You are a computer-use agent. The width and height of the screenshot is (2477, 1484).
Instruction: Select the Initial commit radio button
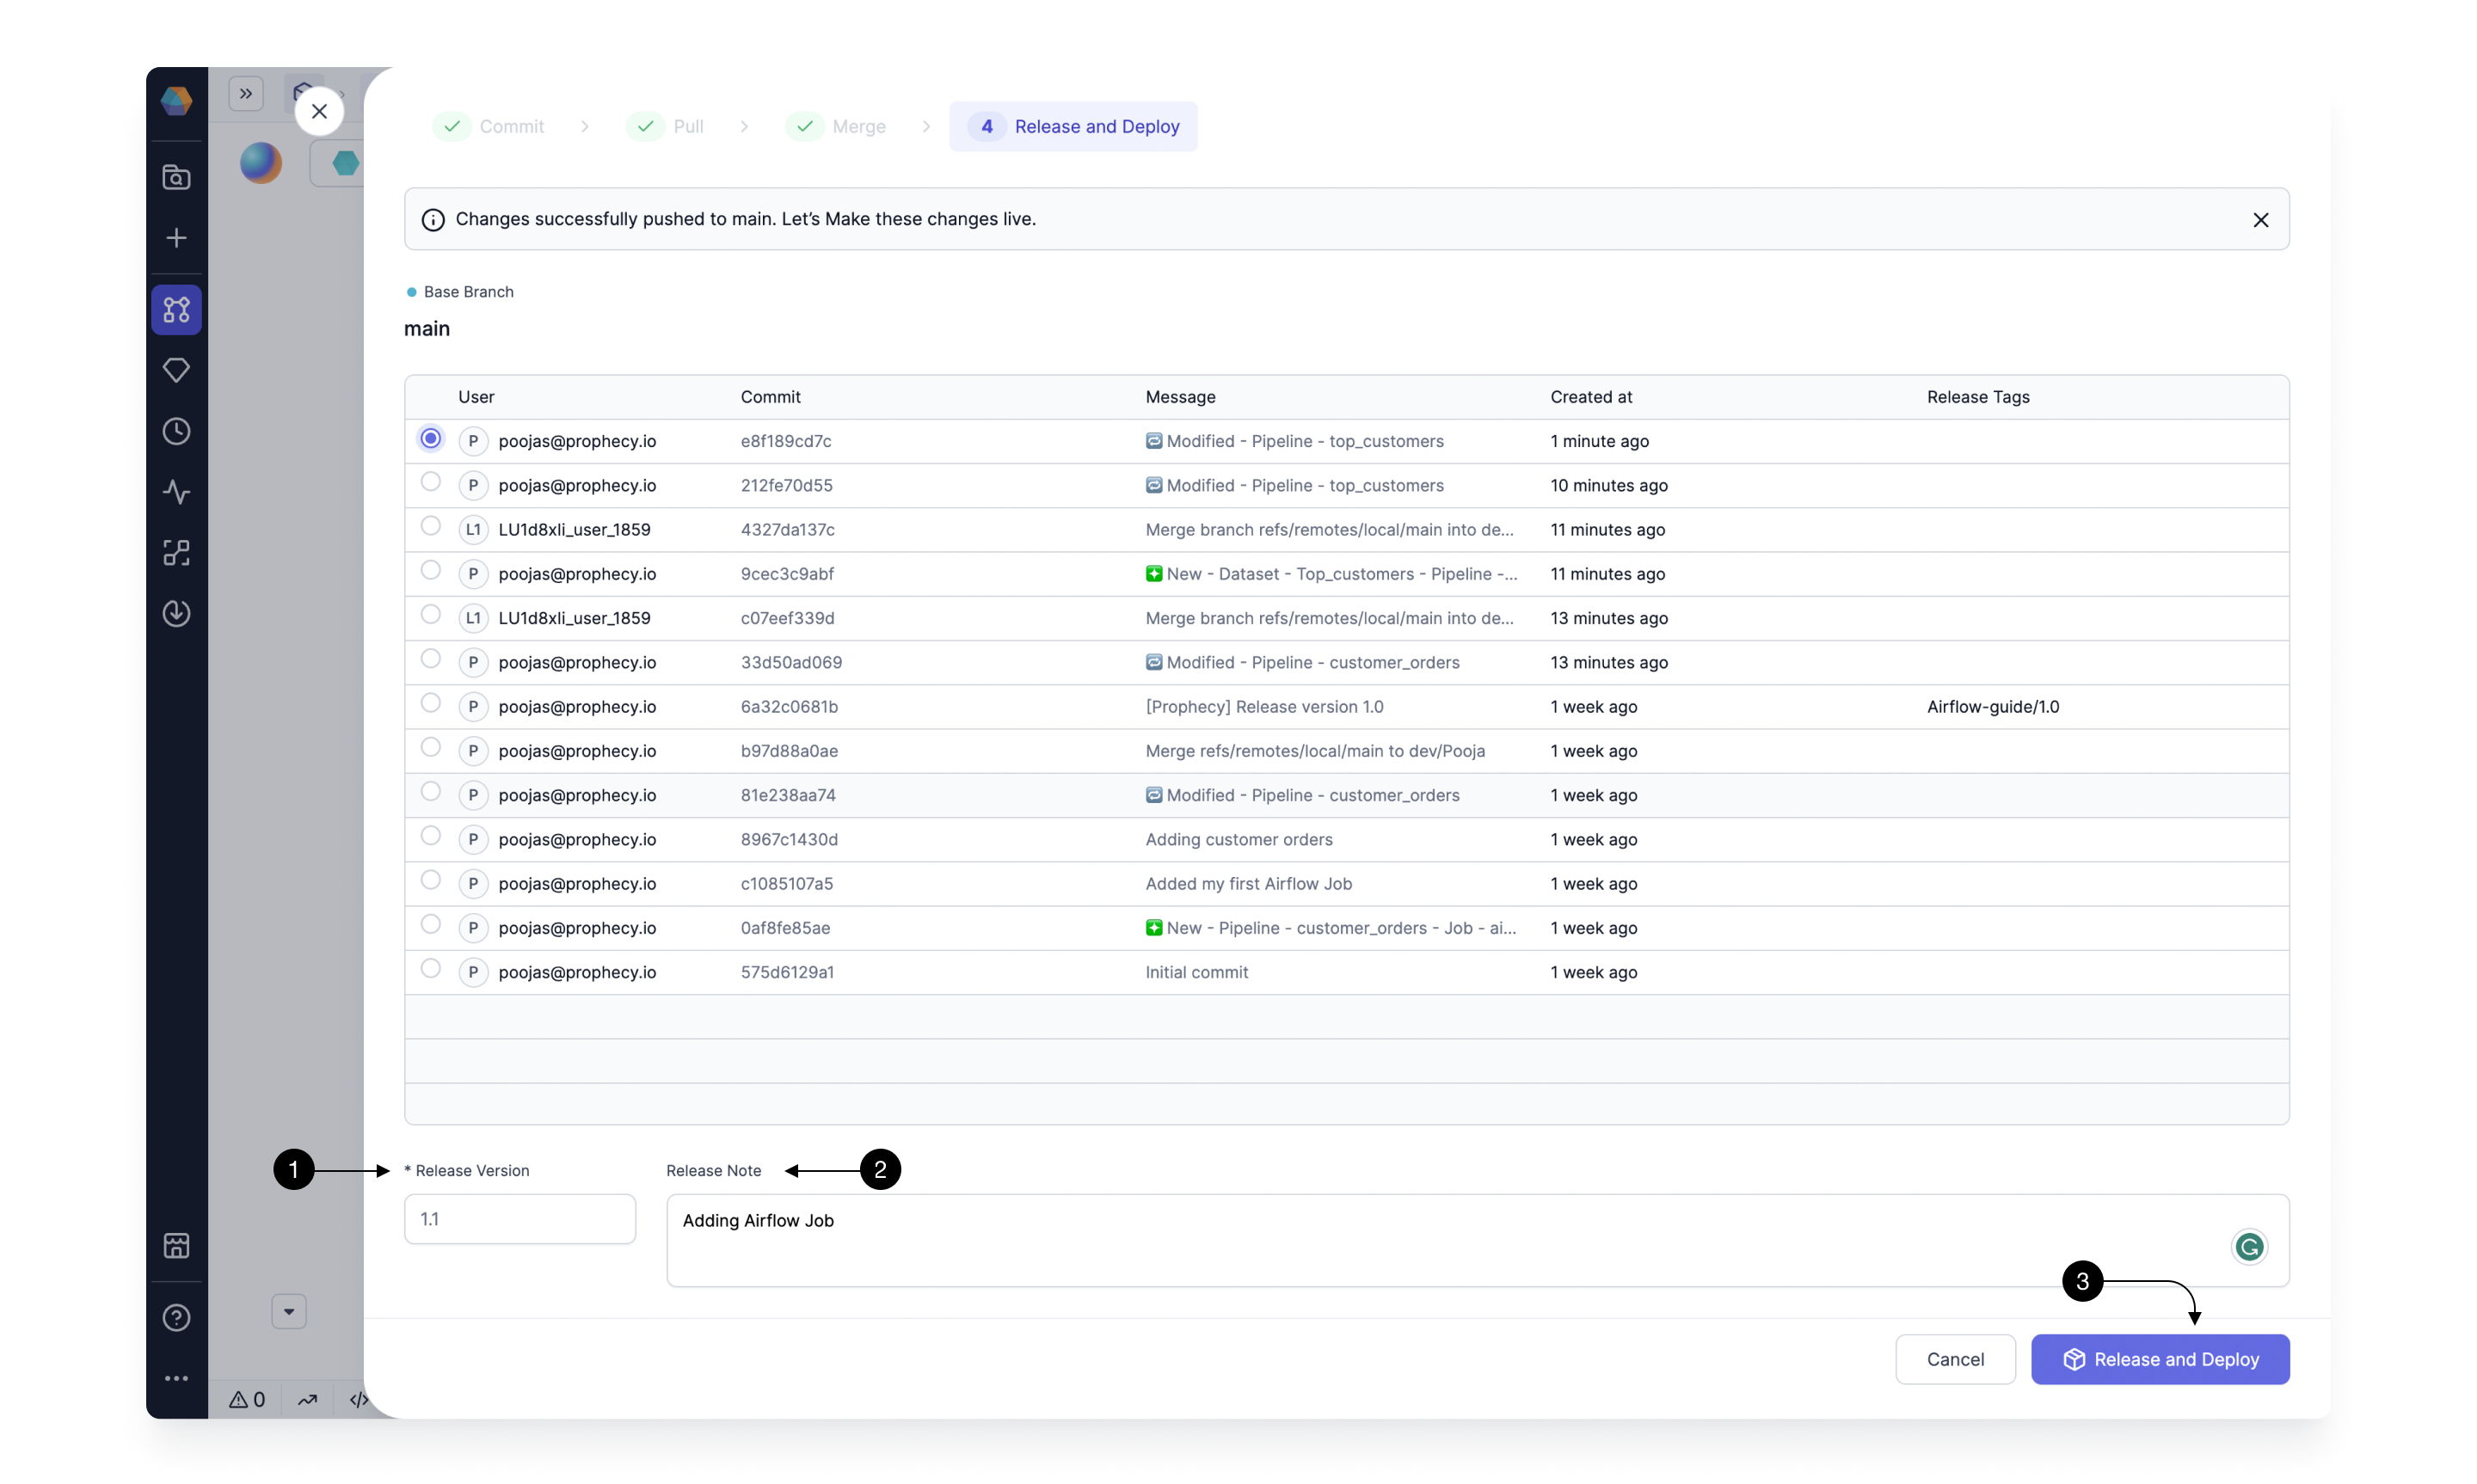pyautogui.click(x=430, y=969)
